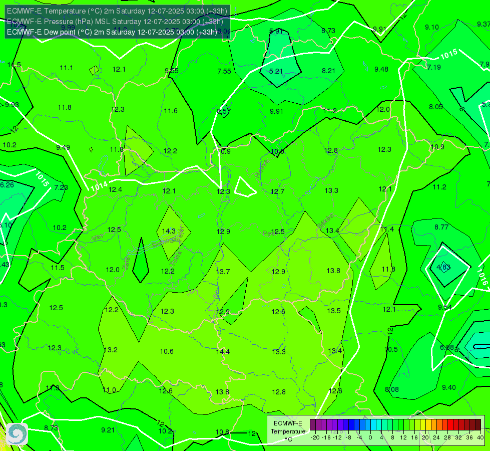Click the 9.48 value on the map
Image resolution: width=490 pixels, height=451 pixels.
[x=381, y=69]
